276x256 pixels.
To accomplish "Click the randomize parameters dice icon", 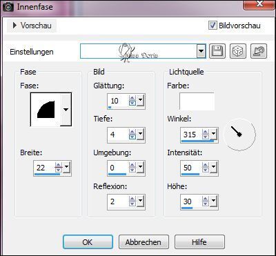I will pos(238,51).
